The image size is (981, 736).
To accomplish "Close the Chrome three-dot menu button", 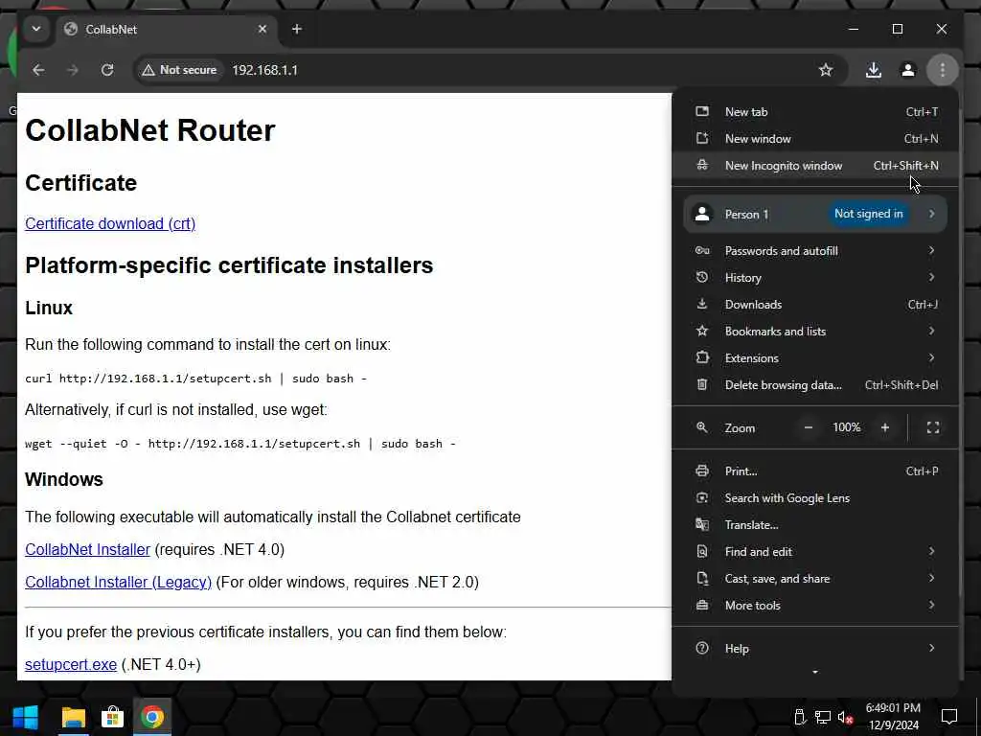I will coord(943,70).
